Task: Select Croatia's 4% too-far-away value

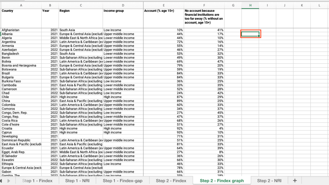Action: (204, 129)
